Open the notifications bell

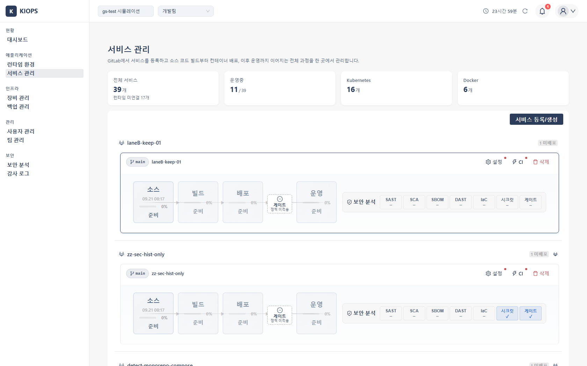(542, 11)
